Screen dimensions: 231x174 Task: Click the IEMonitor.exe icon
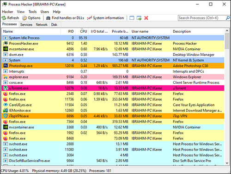6,110
